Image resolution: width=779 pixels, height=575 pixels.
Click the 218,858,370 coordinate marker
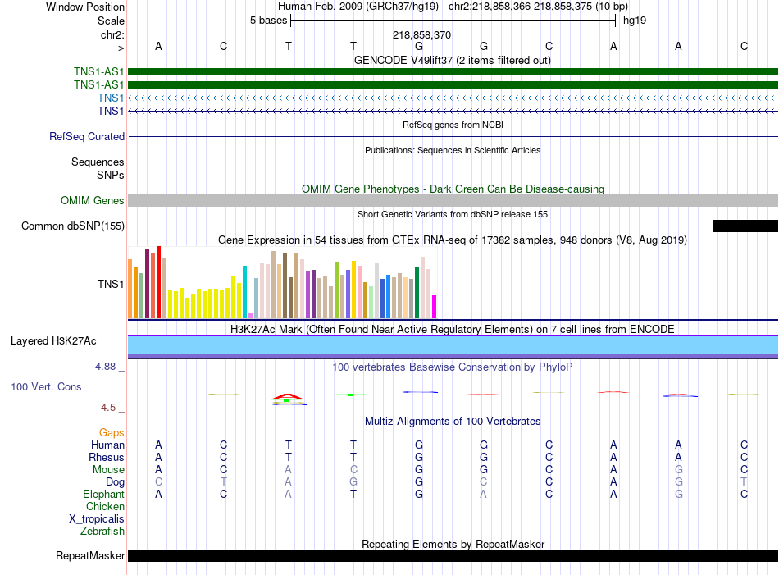pyautogui.click(x=421, y=34)
